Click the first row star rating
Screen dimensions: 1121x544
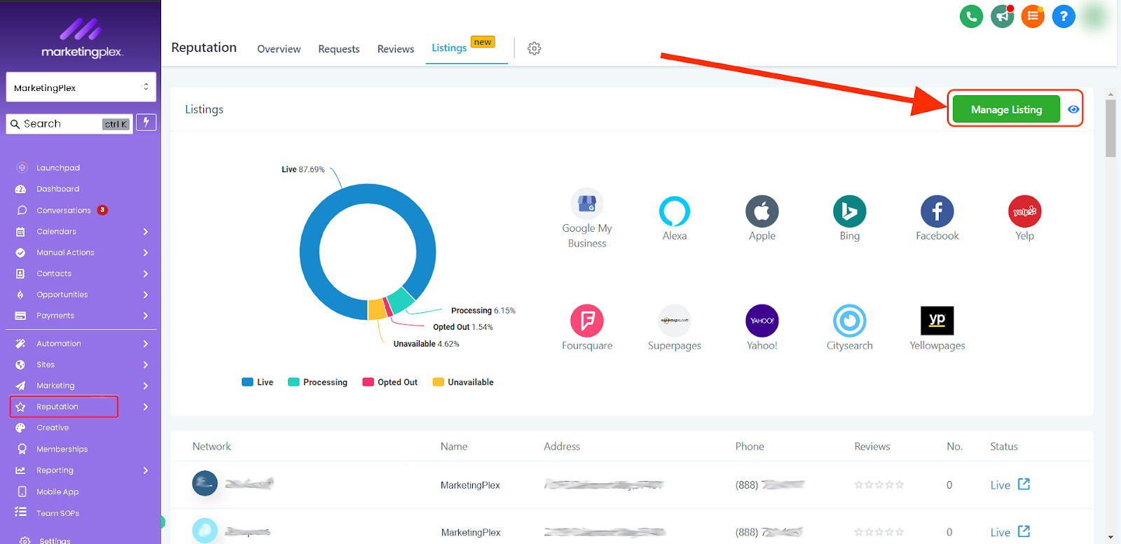[879, 484]
